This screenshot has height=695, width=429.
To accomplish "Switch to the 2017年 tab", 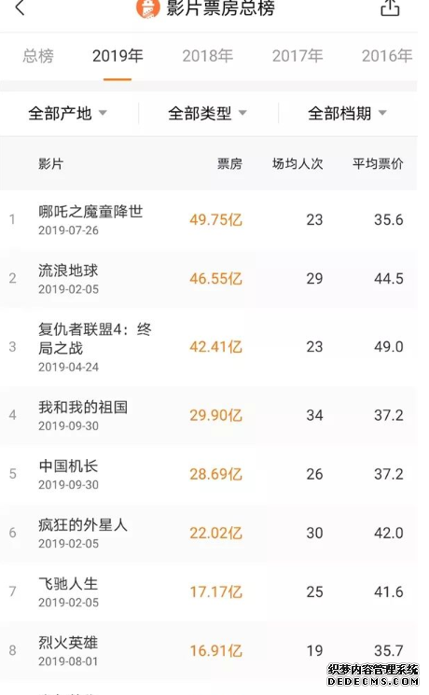I will (298, 56).
